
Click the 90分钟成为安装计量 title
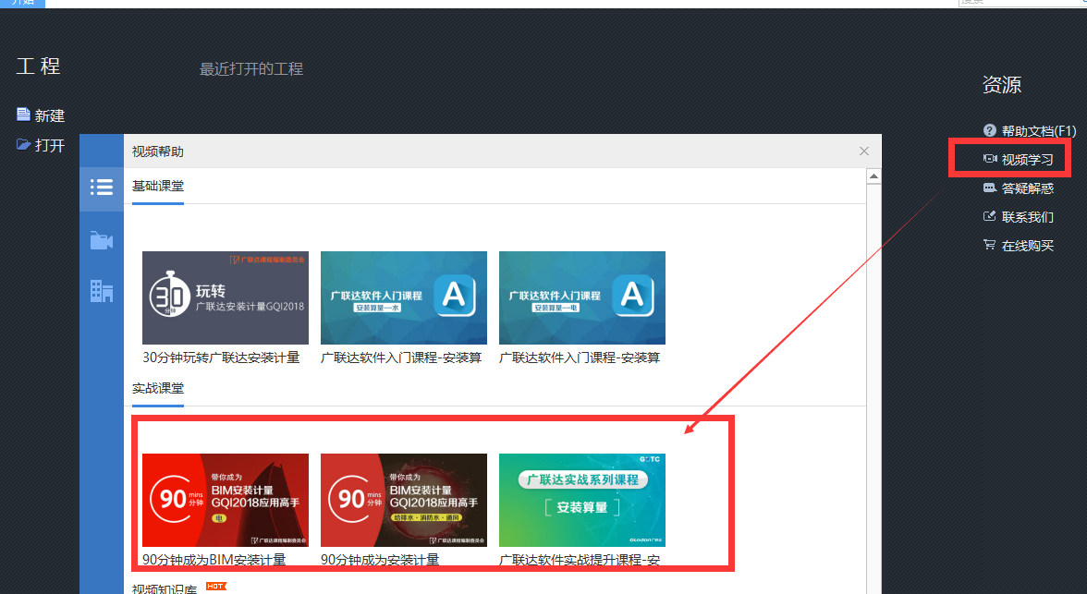380,559
